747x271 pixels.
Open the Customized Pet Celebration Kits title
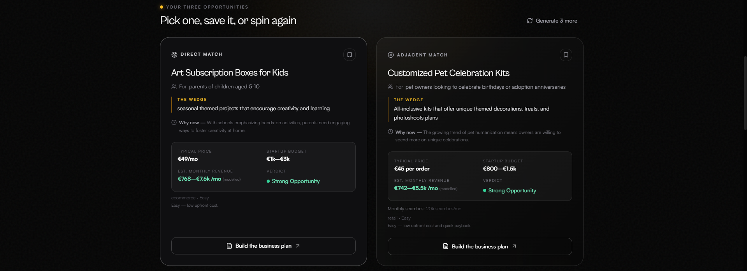click(448, 73)
